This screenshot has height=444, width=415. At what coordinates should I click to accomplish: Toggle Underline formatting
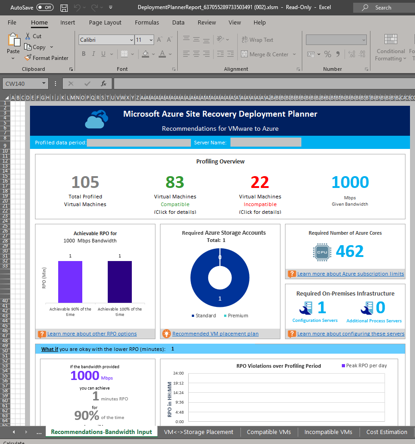click(104, 54)
